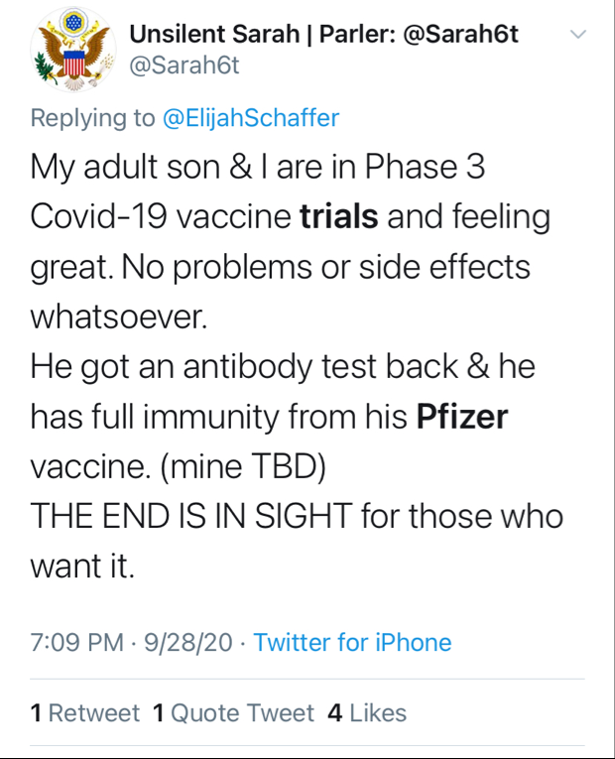
Task: Click the @Sarah6t handle
Action: tap(184, 65)
